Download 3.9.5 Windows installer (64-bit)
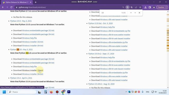Image resolution: width=169 pixels, height=95 pixels. point(32,46)
